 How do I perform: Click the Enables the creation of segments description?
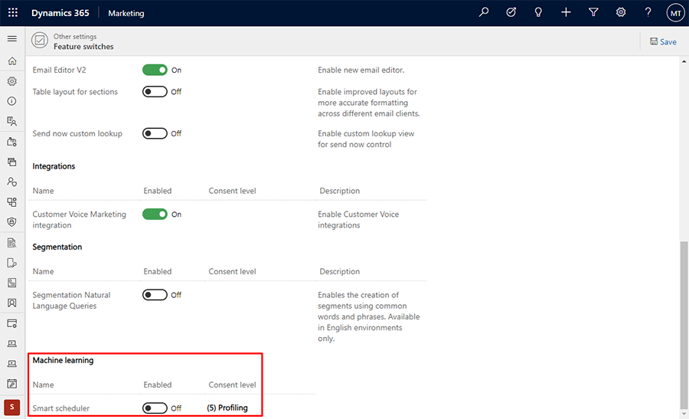pos(369,316)
